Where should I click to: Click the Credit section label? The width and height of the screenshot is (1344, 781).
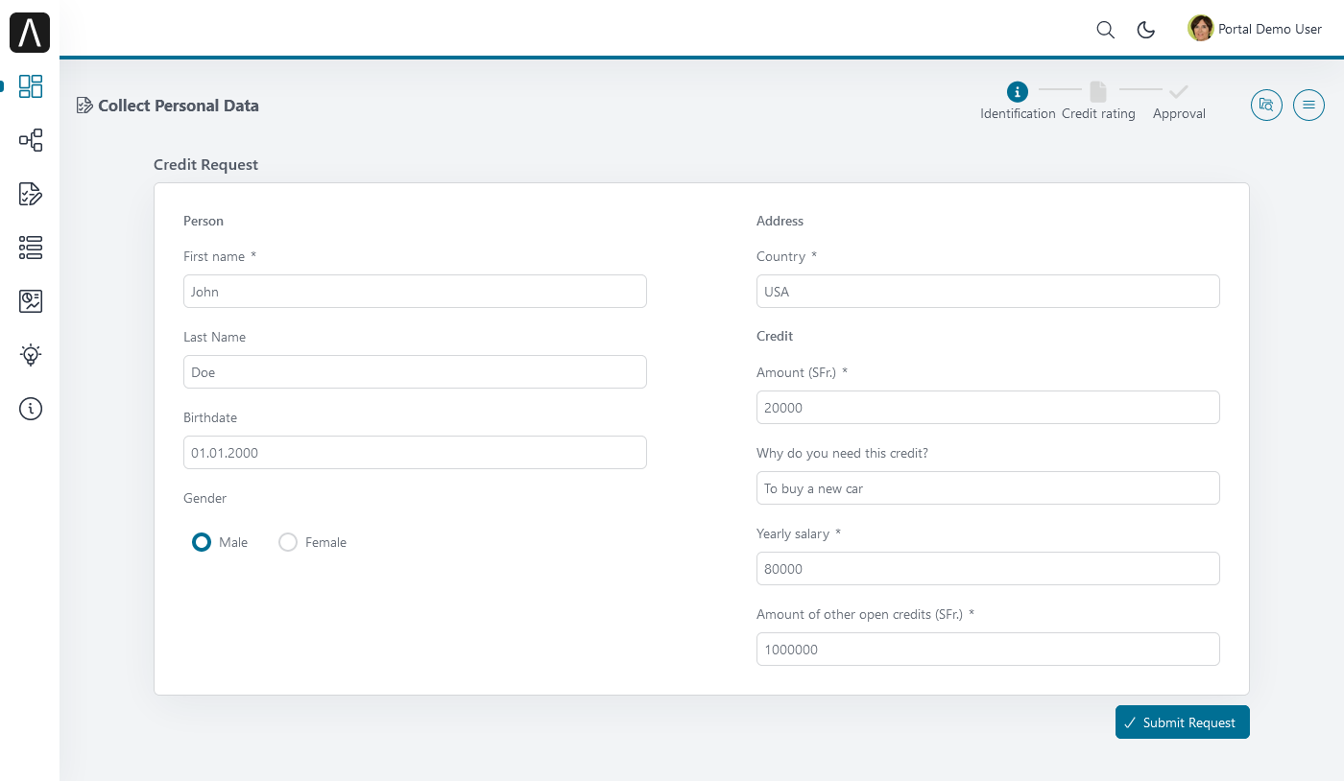[x=775, y=336]
